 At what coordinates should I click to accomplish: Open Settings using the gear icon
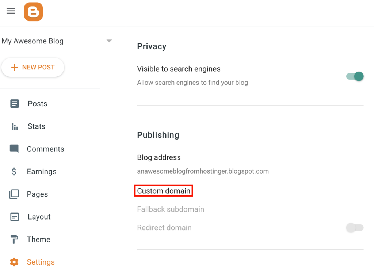coord(15,262)
